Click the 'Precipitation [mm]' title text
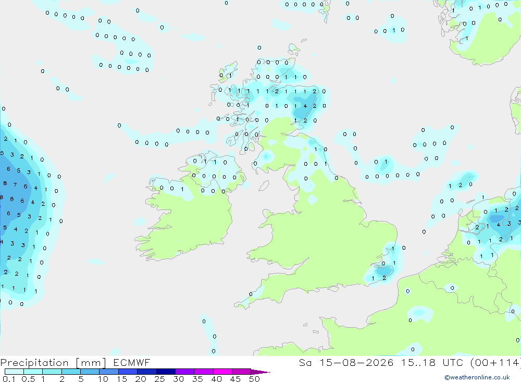Image resolution: width=521 pixels, height=382 pixels. tap(53, 363)
